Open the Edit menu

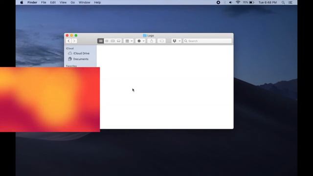53,2
